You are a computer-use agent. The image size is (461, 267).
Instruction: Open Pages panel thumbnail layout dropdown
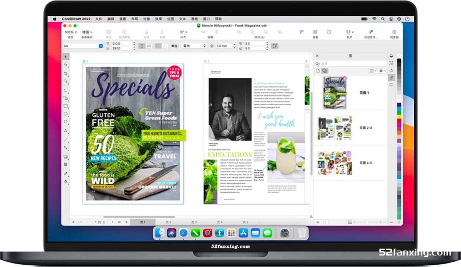pyautogui.click(x=372, y=71)
